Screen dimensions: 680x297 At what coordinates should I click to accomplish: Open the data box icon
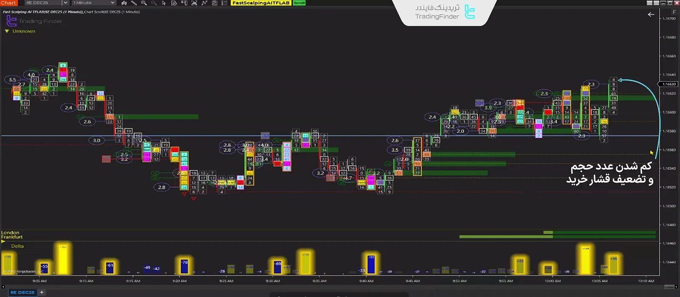174,3
